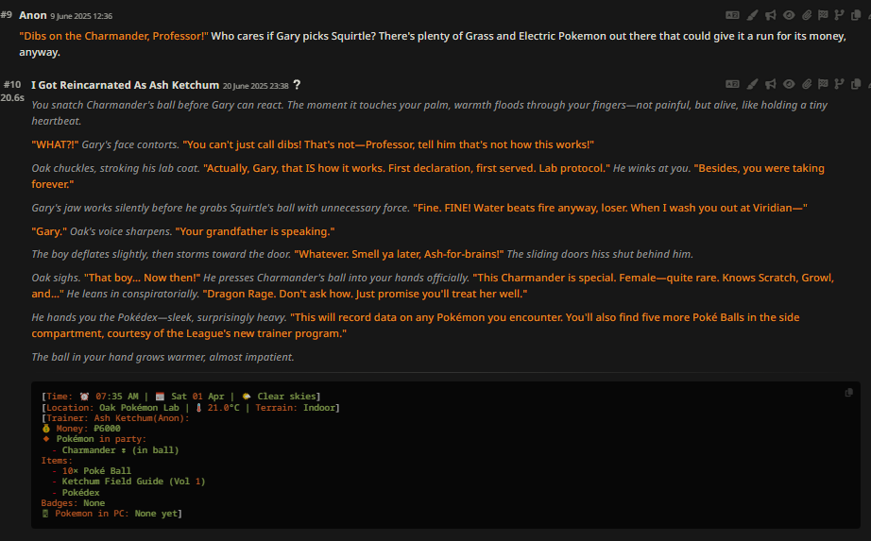Click the Money ₽6000 line
The height and width of the screenshot is (541, 871).
(81, 429)
